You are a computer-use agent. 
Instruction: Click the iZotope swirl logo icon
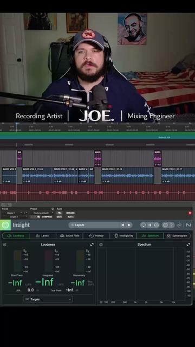click(x=179, y=225)
